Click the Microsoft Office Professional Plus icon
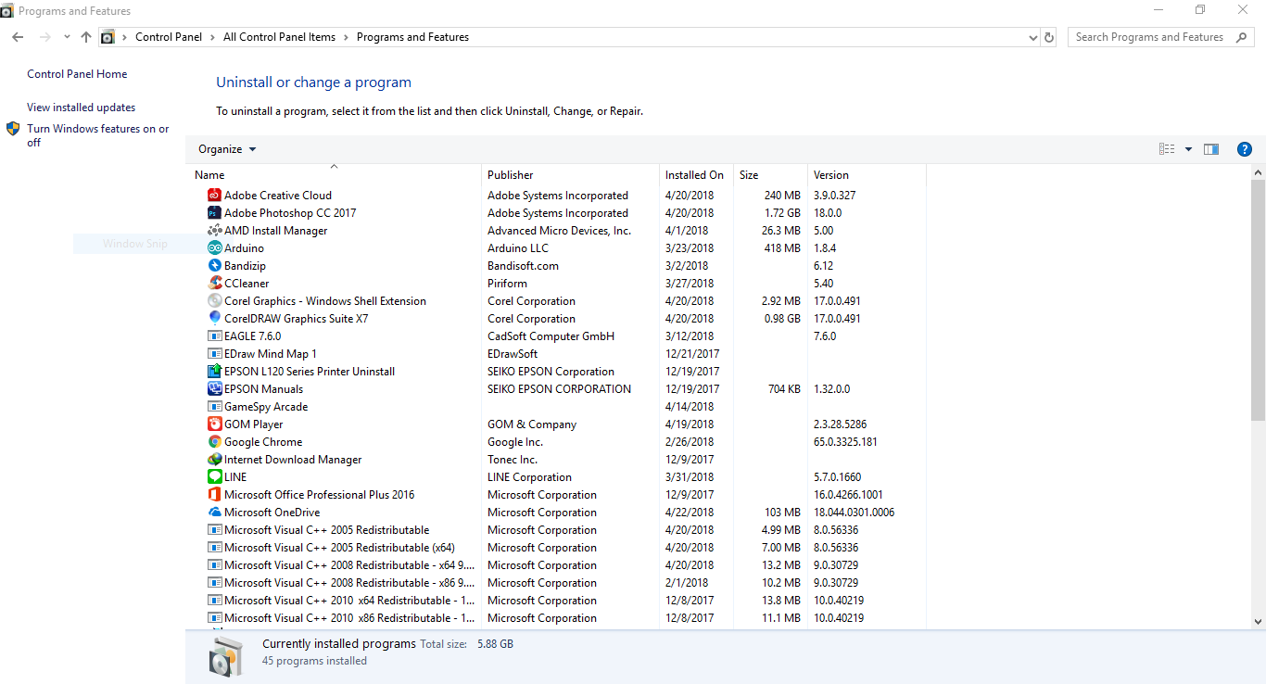The width and height of the screenshot is (1266, 684). point(215,495)
